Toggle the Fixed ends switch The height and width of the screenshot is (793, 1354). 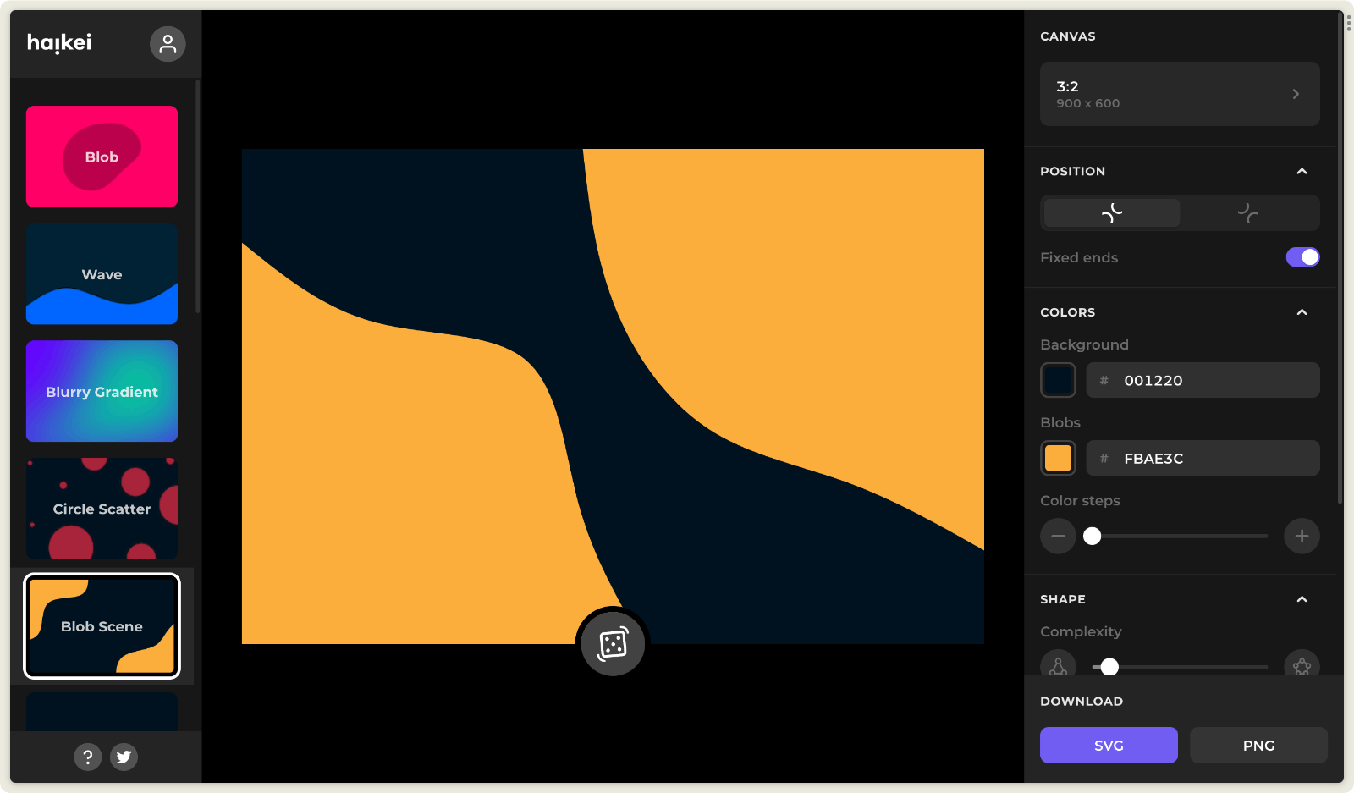(1302, 257)
